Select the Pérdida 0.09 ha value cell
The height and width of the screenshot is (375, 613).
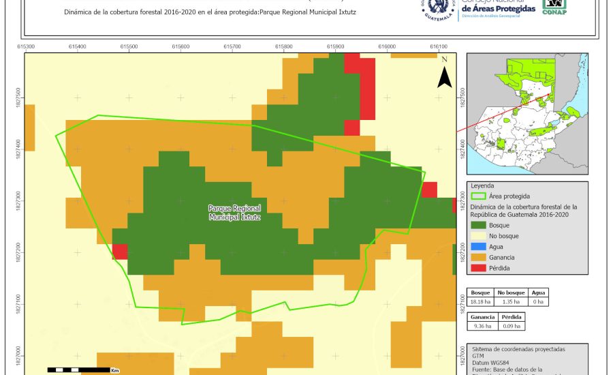point(512,327)
